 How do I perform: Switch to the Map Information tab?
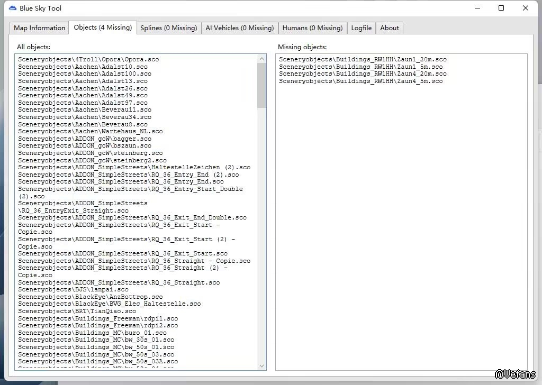[x=39, y=28]
